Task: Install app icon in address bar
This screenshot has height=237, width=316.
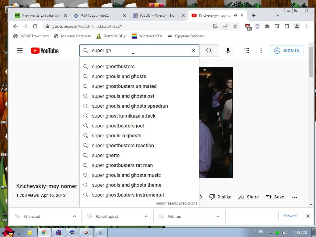Action: coord(215,26)
